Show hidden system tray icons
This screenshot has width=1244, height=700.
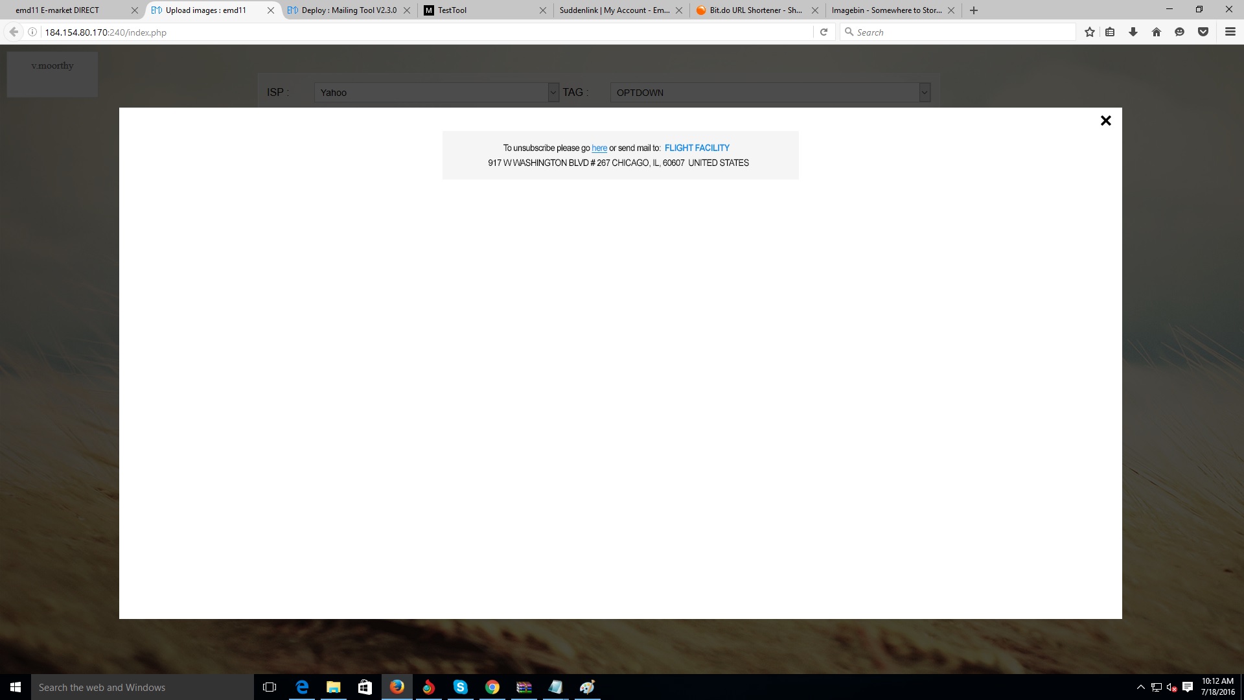(x=1141, y=687)
